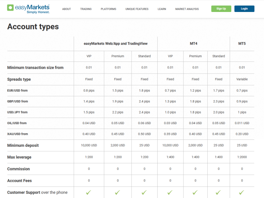This screenshot has height=198, width=264.
Task: Click the customer support checkmark for Web/App VIP
Action: click(x=89, y=193)
